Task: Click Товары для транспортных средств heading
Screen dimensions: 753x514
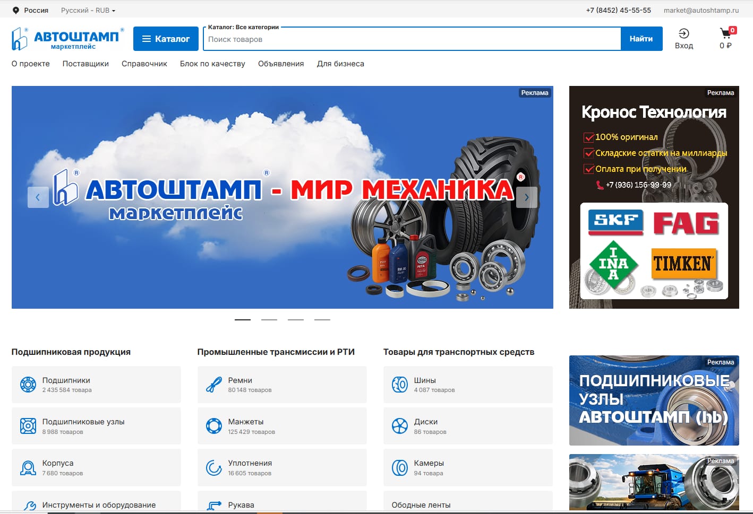Action: click(x=459, y=352)
